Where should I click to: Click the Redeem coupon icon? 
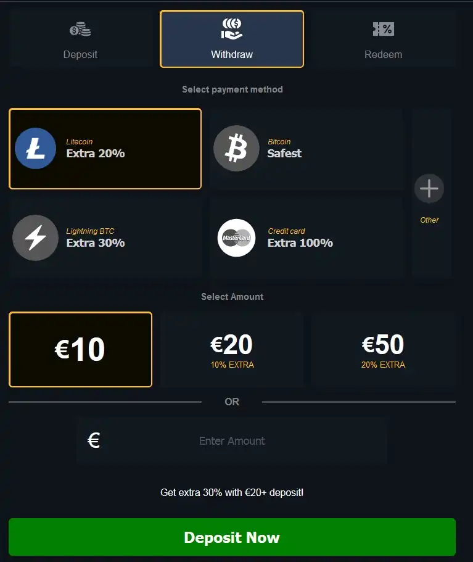pos(383,29)
